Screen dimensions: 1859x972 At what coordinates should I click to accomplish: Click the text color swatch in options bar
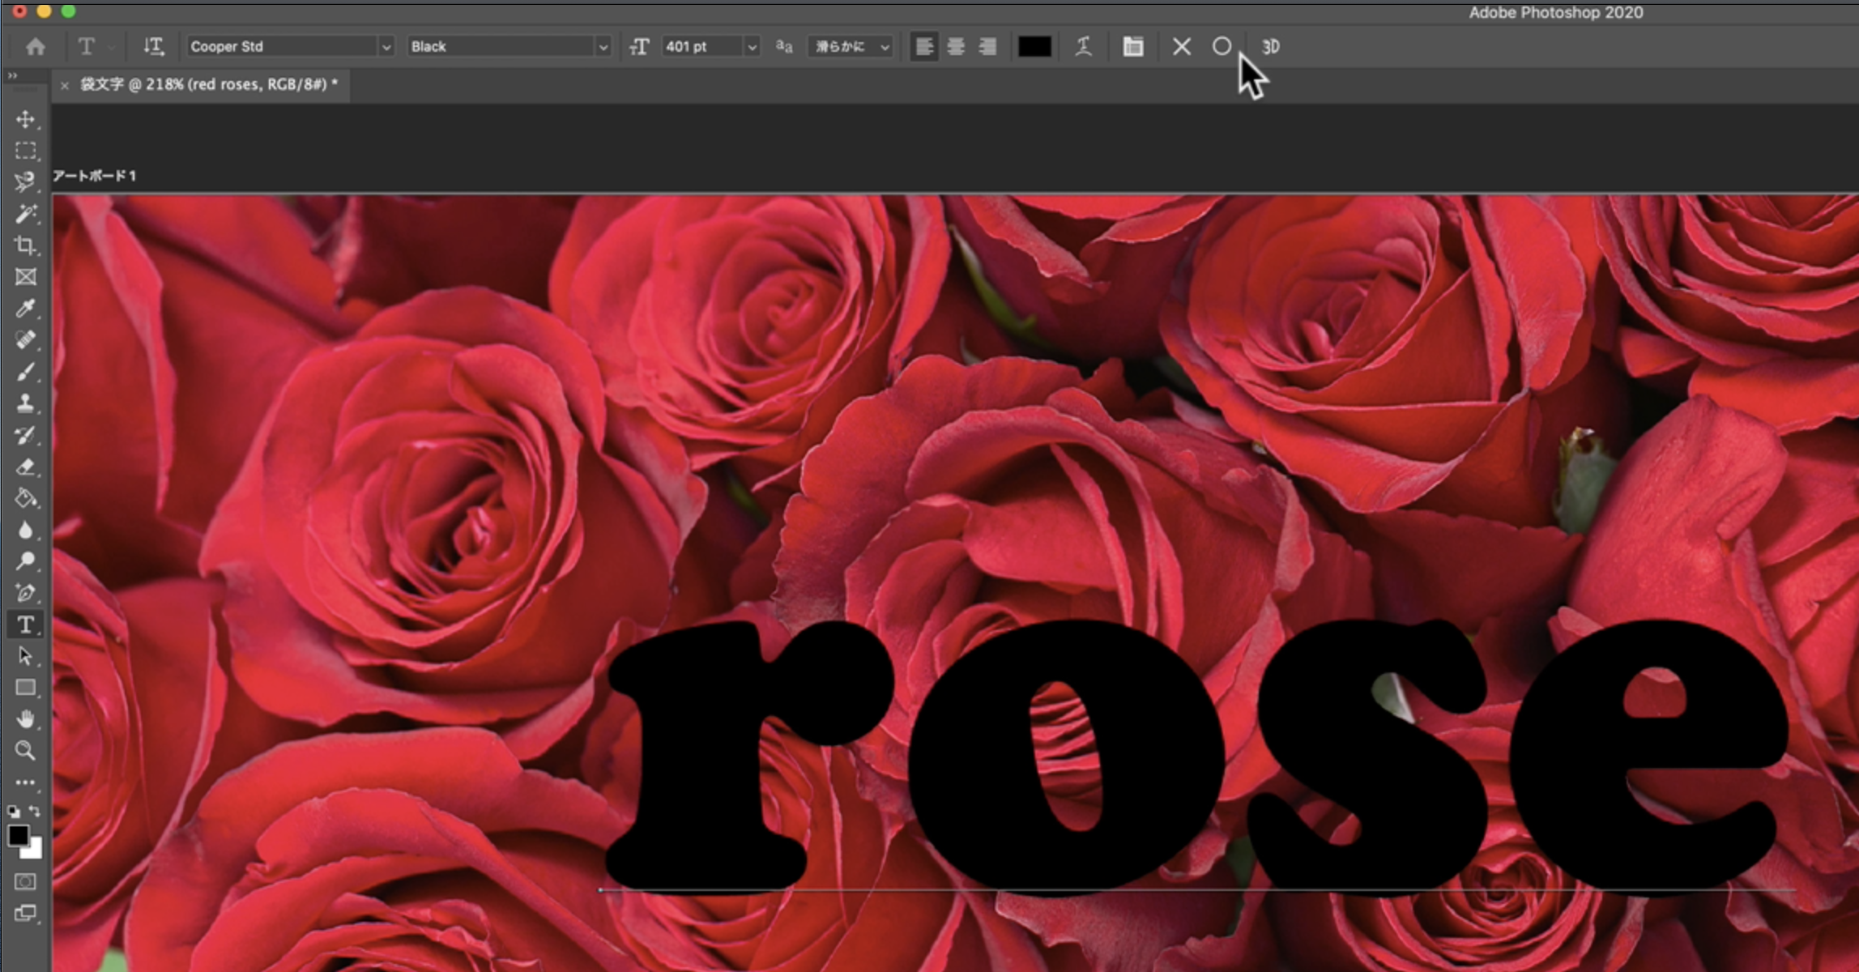[x=1034, y=46]
